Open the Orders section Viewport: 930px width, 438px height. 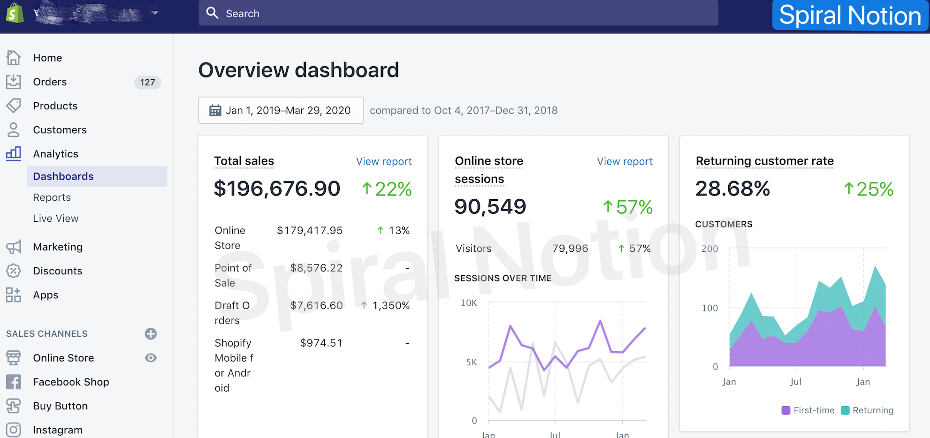pos(50,82)
